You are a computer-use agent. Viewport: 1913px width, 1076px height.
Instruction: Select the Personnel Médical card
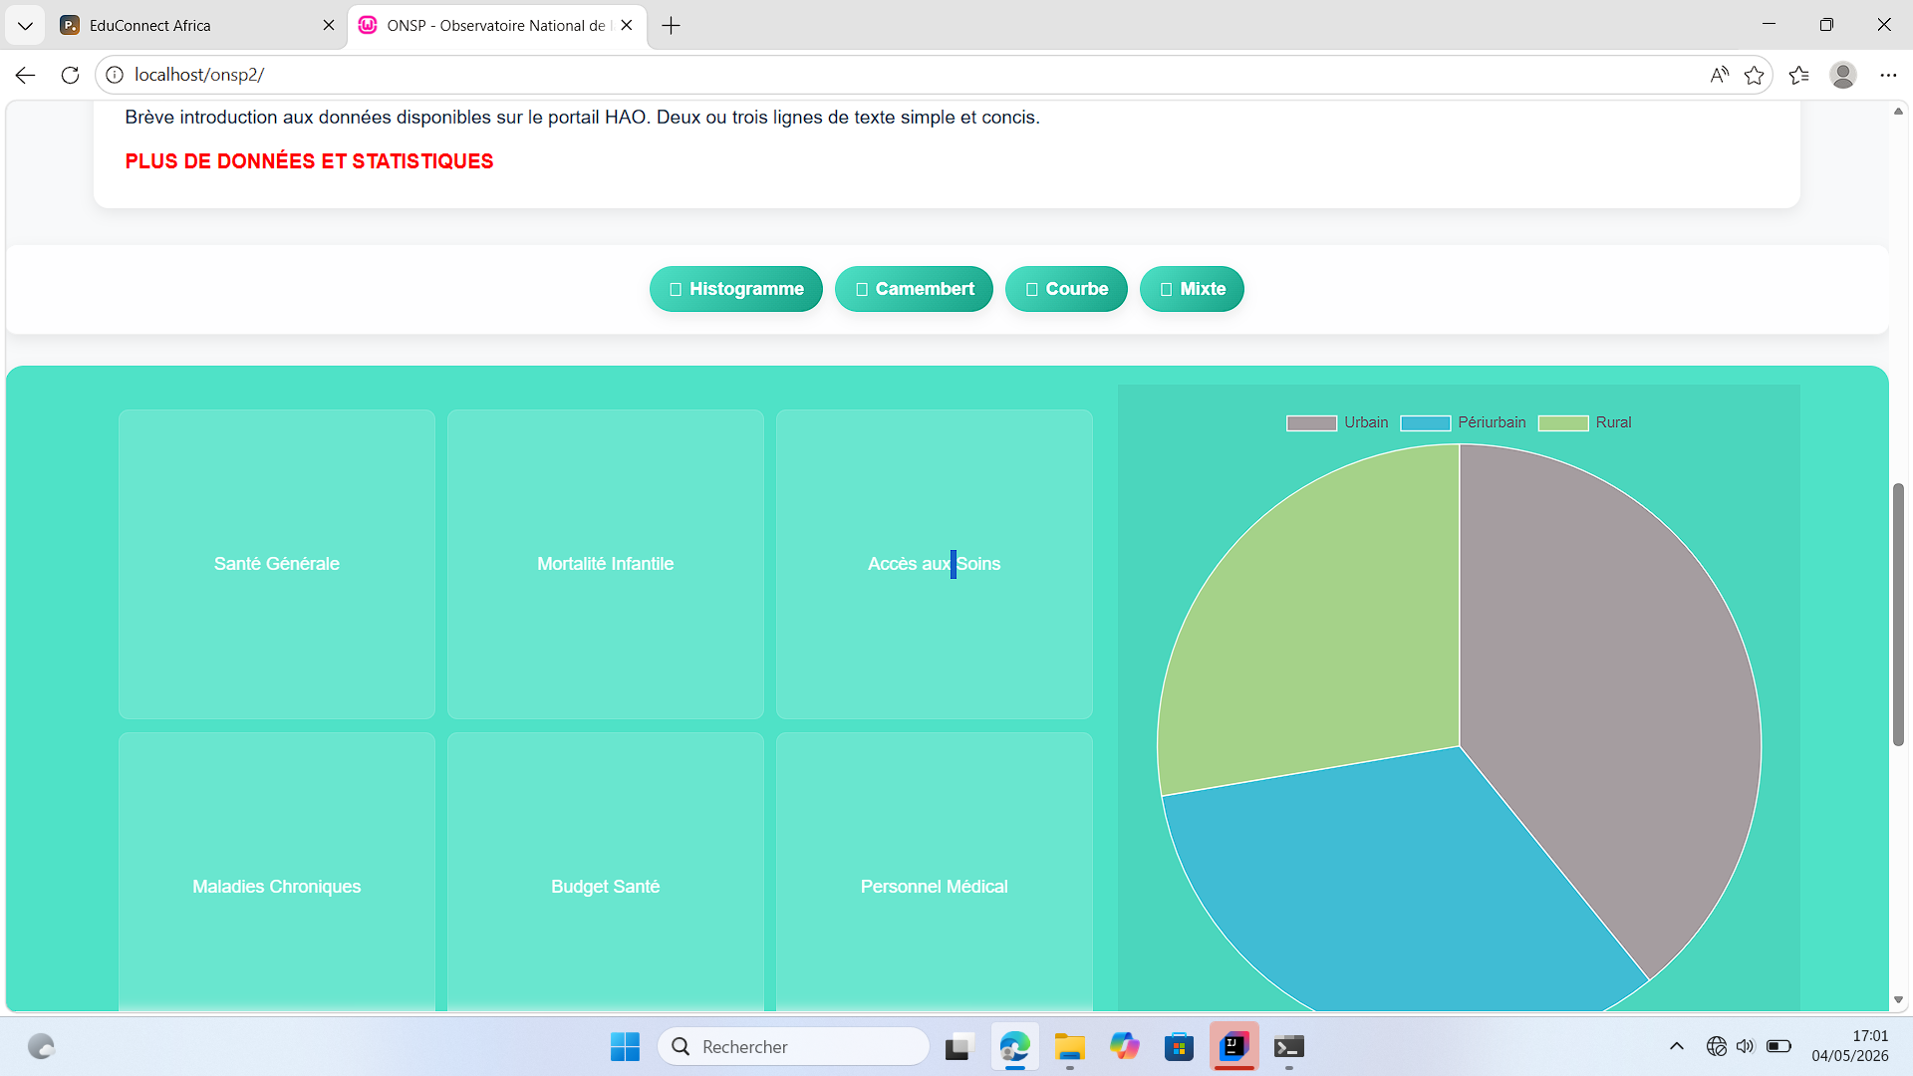pyautogui.click(x=935, y=873)
